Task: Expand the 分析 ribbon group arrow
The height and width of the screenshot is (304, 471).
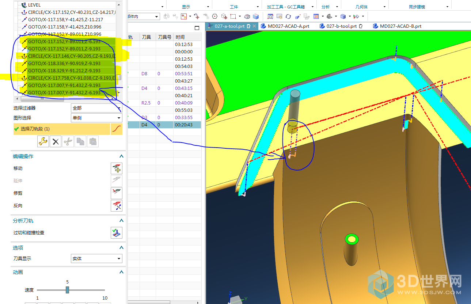Action: (x=337, y=7)
